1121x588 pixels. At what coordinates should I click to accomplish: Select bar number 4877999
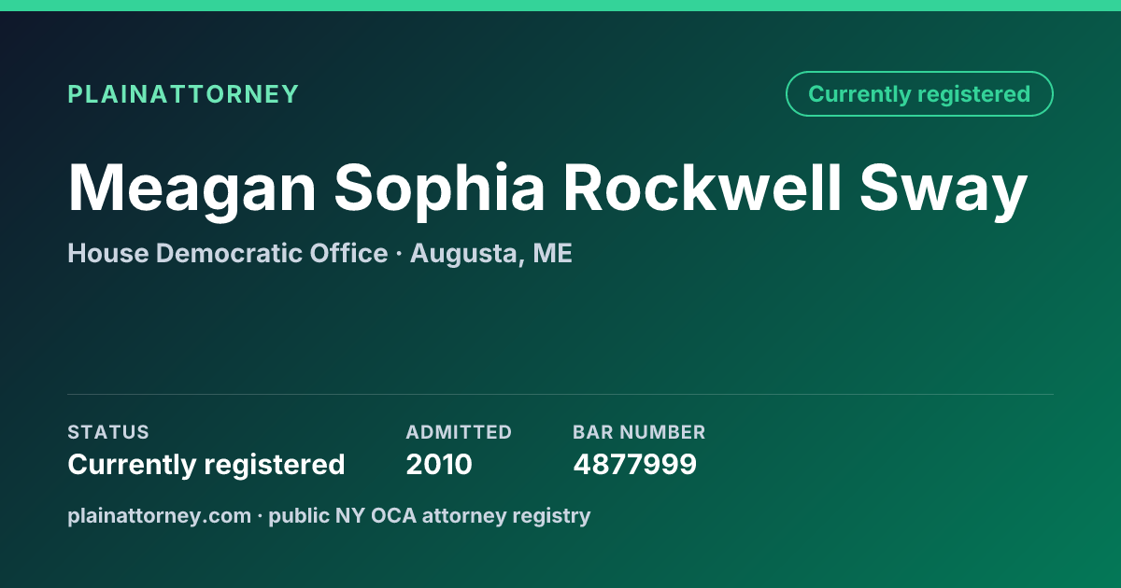coord(634,465)
